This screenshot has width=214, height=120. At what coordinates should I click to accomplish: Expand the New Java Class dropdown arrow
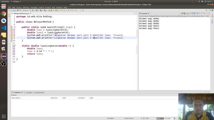[x=53, y=10]
